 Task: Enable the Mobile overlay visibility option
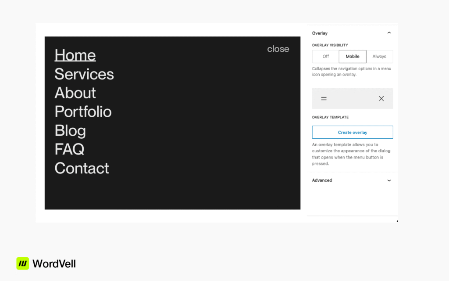352,56
